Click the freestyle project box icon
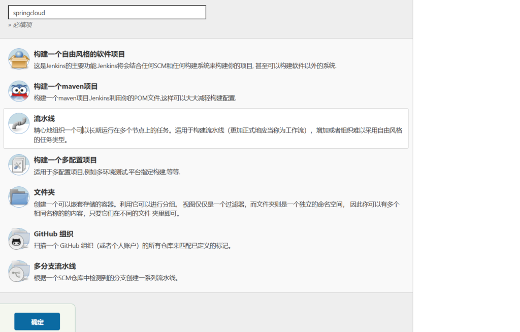Screen dimensions: 520x332 click(19, 59)
